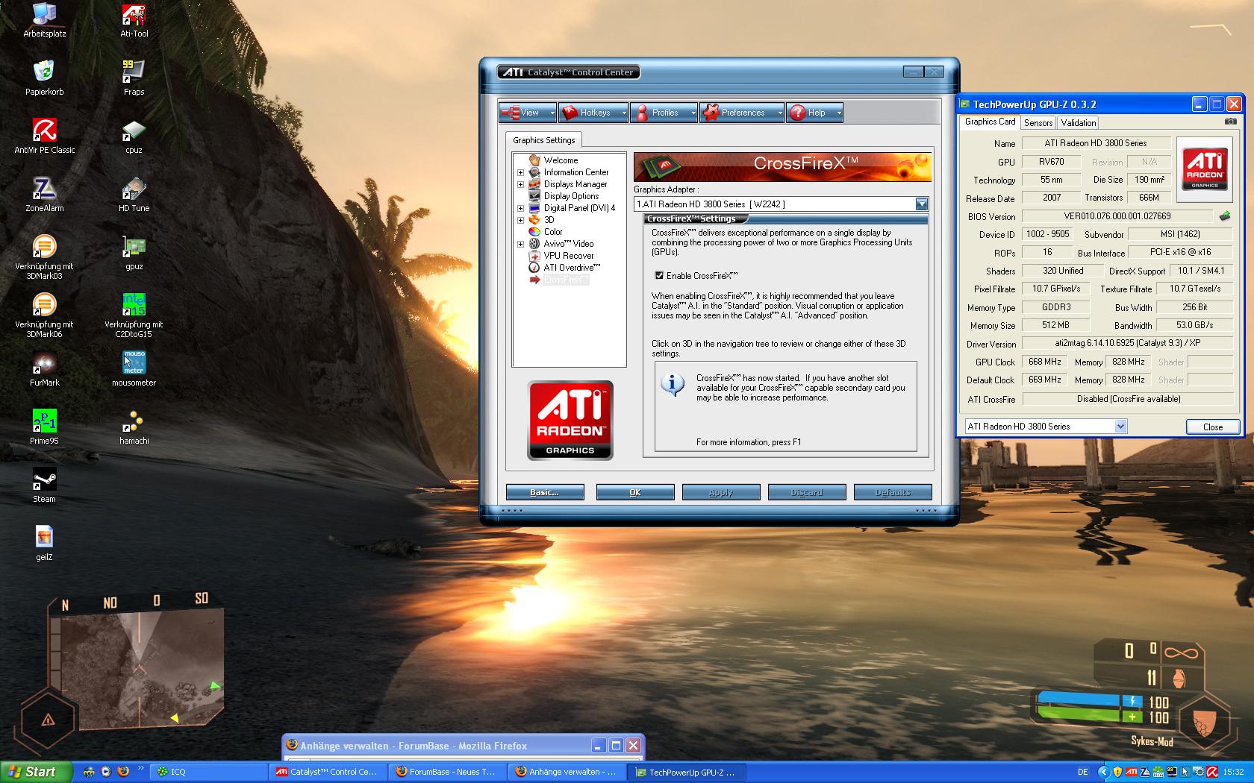
Task: Select the gpuz desktop shortcut
Action: (x=134, y=253)
